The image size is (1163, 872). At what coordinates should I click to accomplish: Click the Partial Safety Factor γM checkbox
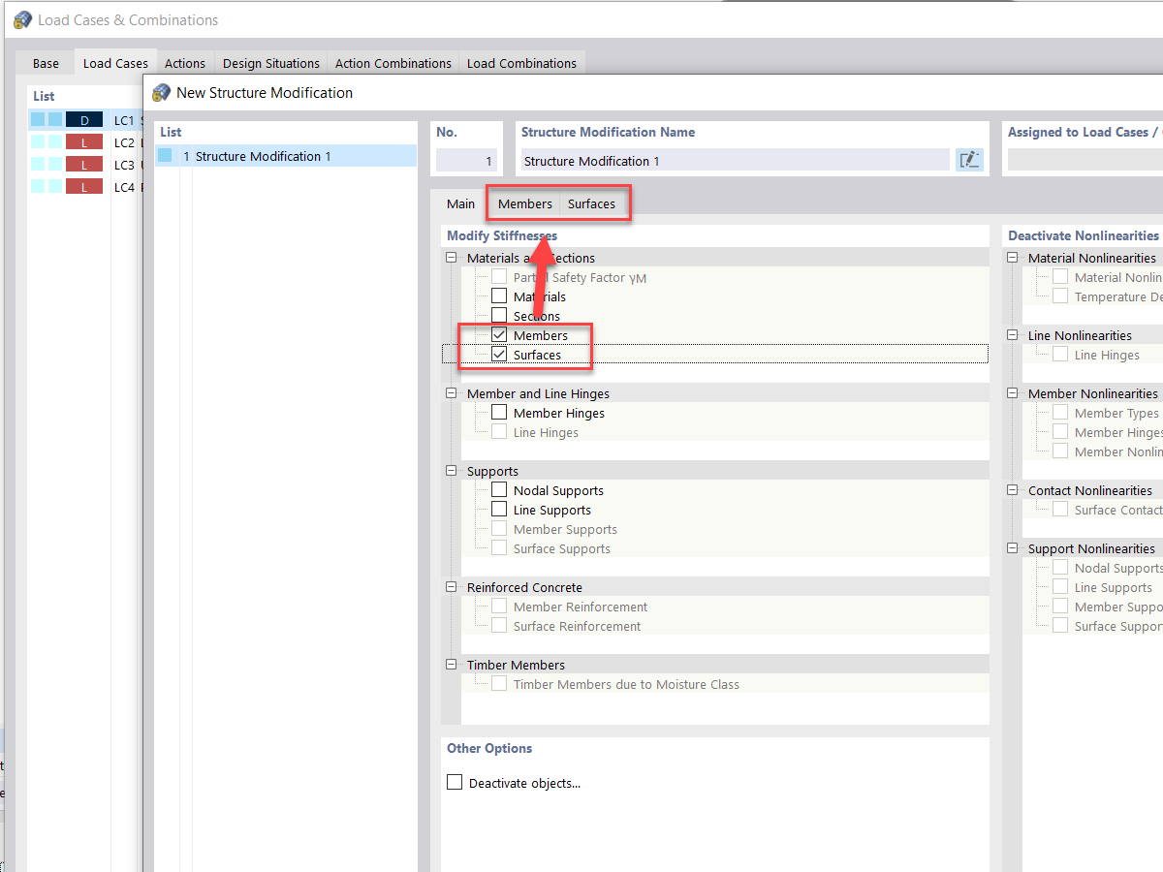coord(499,277)
